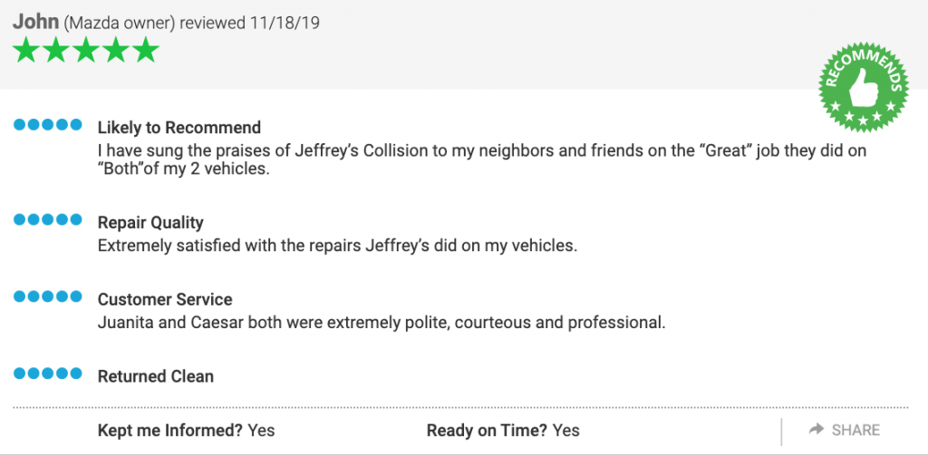928x455 pixels.
Task: Click the green Recommends thumbs-up badge
Action: 864,88
